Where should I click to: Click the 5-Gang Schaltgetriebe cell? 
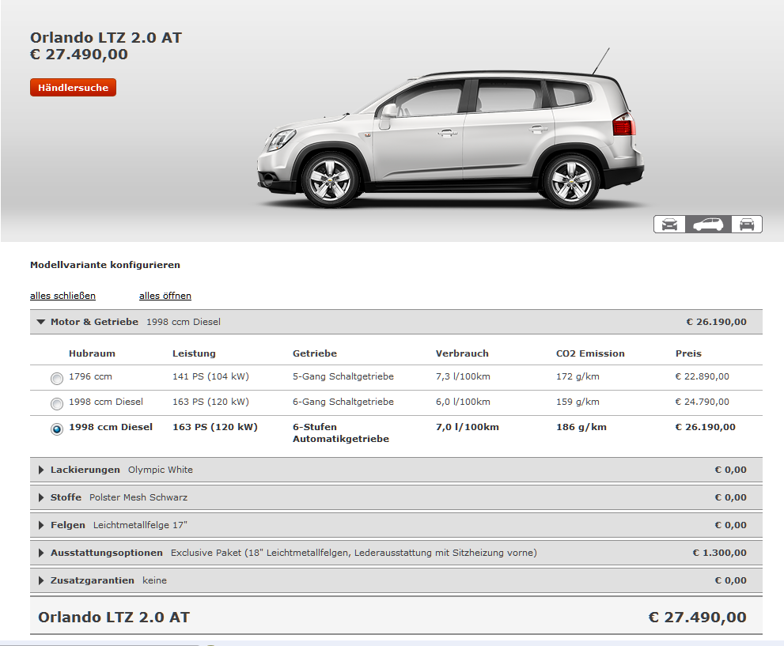pos(343,376)
